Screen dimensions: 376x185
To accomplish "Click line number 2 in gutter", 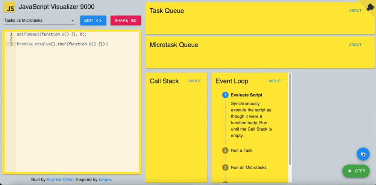I will tap(11, 39).
